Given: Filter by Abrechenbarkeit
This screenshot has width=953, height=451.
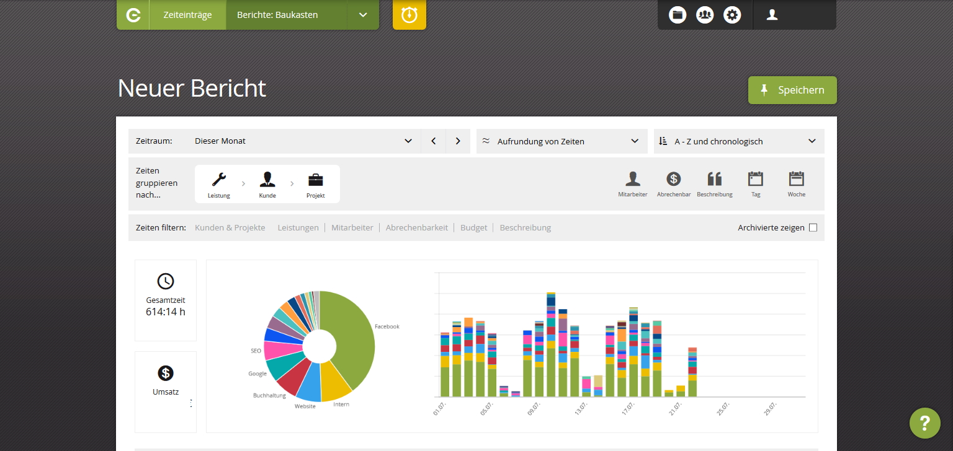Looking at the screenshot, I should point(417,227).
